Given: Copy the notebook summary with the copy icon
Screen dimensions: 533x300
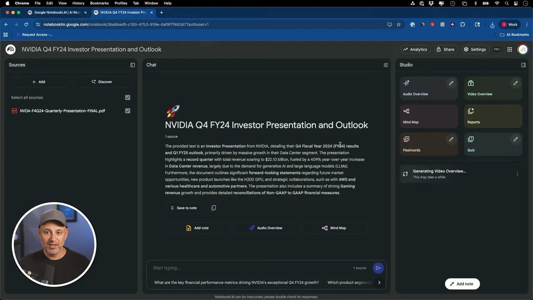Looking at the screenshot, I should pos(214,207).
